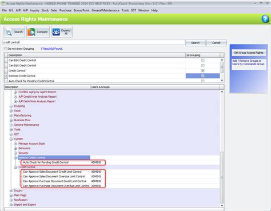Image resolution: width=271 pixels, height=211 pixels.
Task: Click Set Group Access Rights button
Action: pos(249,53)
